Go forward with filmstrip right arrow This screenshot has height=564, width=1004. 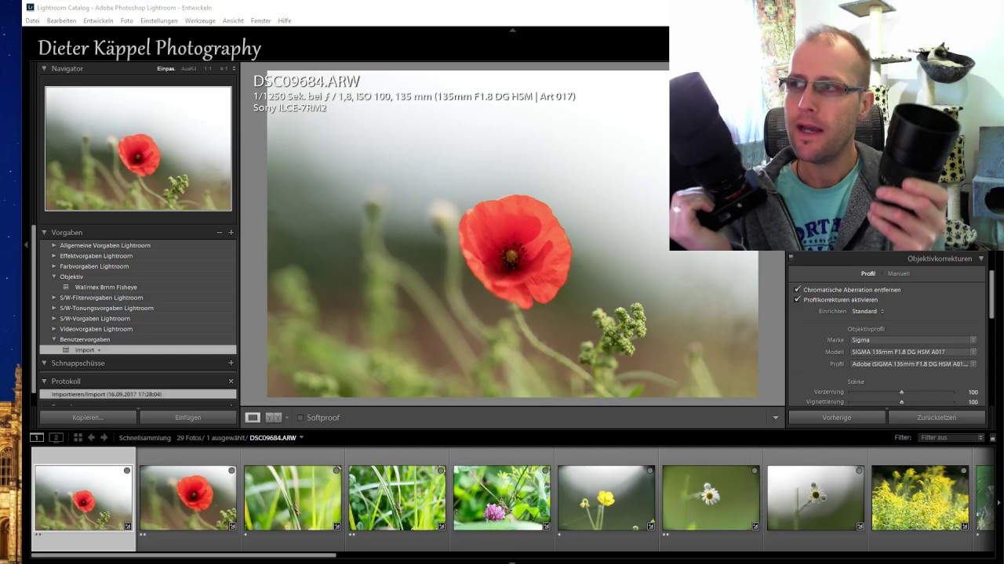(104, 437)
